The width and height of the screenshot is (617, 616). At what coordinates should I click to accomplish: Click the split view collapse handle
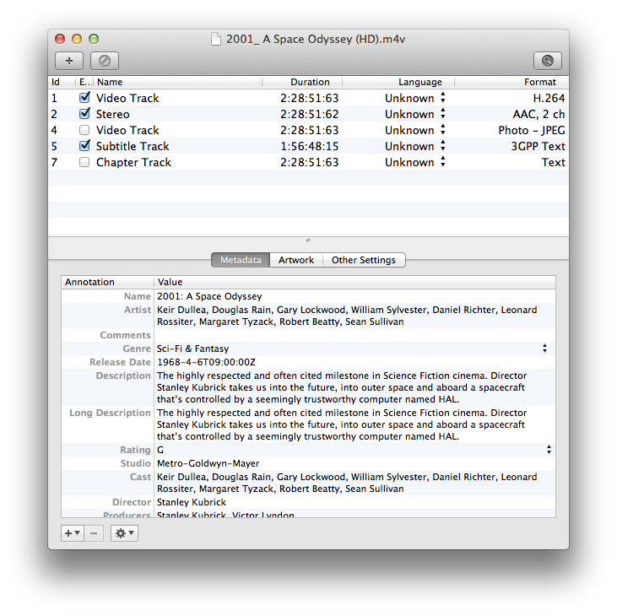[x=308, y=240]
